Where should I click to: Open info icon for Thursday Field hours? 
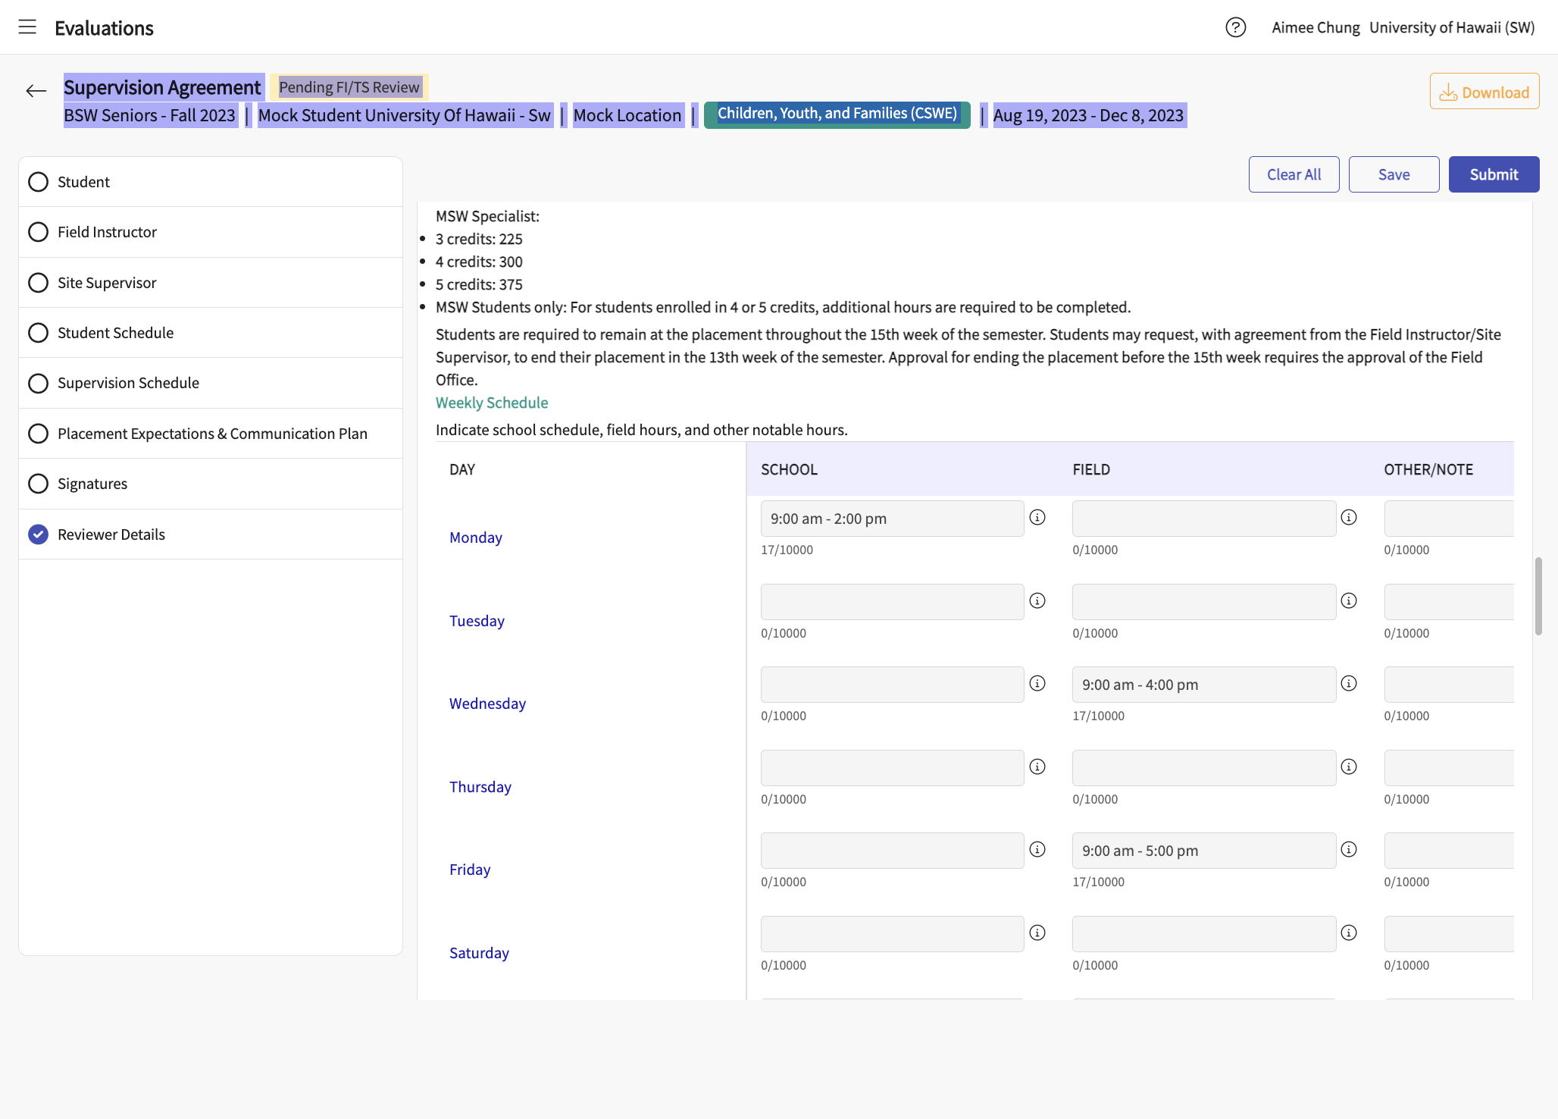tap(1349, 766)
